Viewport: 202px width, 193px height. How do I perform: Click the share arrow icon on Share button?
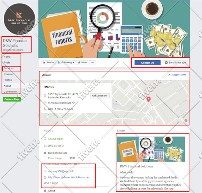pos(79,62)
